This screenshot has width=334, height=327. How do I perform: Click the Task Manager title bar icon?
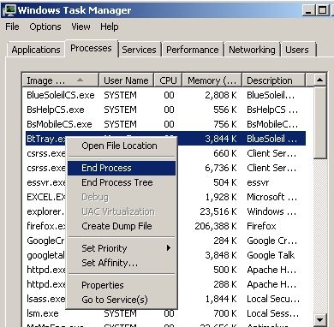pyautogui.click(x=9, y=10)
